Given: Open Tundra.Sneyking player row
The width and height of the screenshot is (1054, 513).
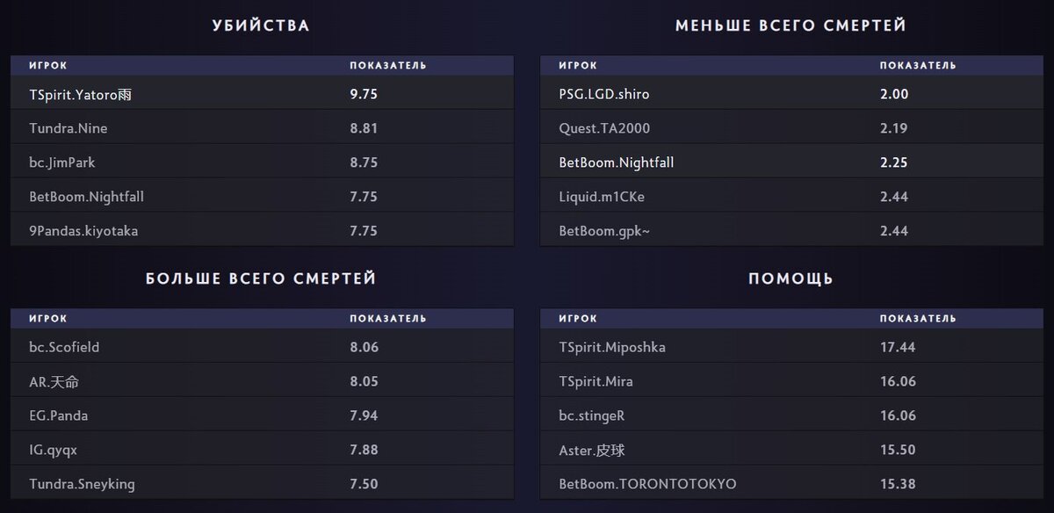Looking at the screenshot, I should 262,484.
